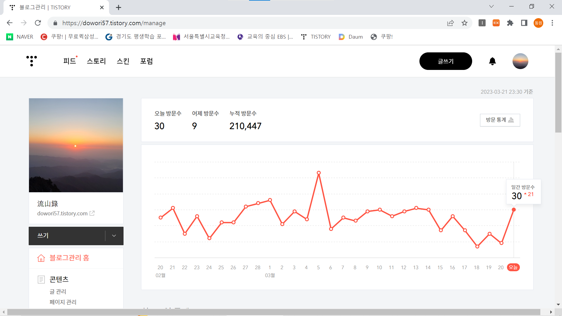Reload the page

coord(38,23)
